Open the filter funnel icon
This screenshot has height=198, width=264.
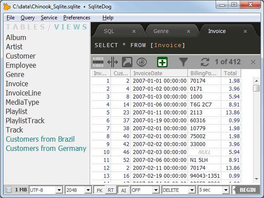[x=183, y=62]
